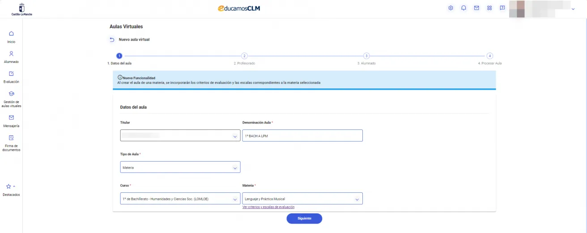Open the settings gear in top bar
This screenshot has width=587, height=233.
(x=451, y=8)
